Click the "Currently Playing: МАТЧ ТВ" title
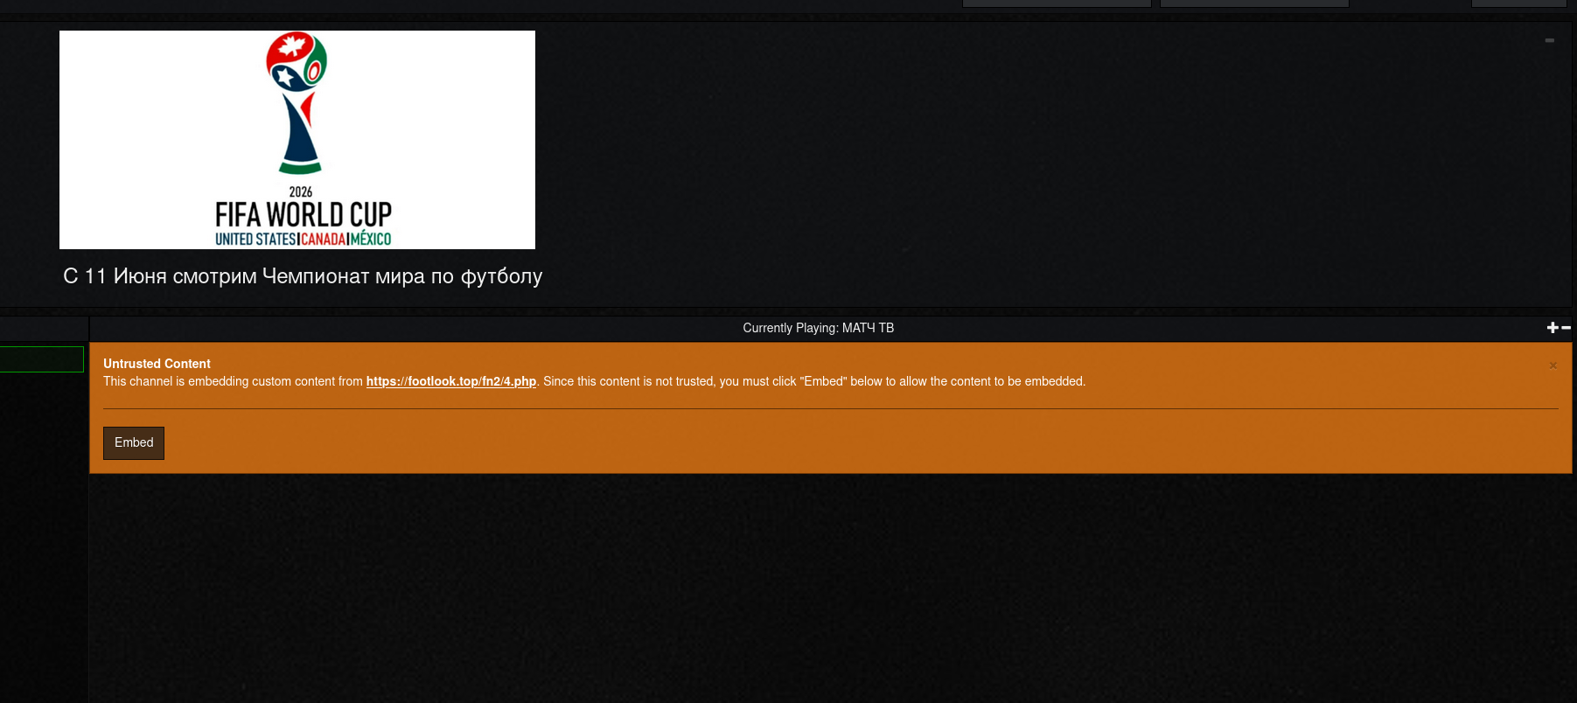 [819, 328]
